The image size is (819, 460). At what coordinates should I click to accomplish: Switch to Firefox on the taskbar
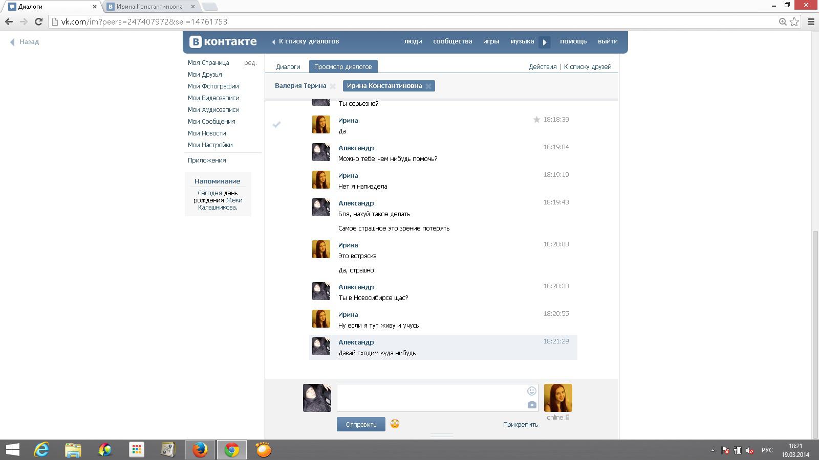click(200, 450)
